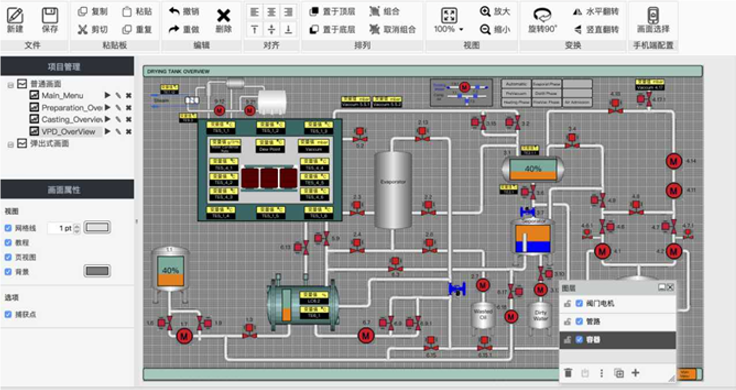Viewport: 736px width, 390px height.
Task: Select Casting_Overview screen in tree
Action: click(x=72, y=119)
